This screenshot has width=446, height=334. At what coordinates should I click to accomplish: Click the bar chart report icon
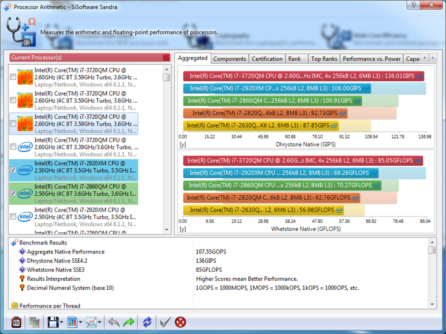pyautogui.click(x=72, y=322)
